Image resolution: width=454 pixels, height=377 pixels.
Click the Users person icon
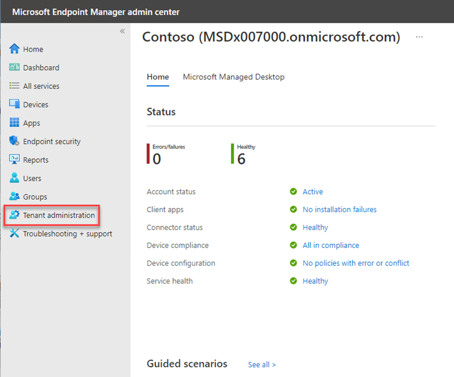(14, 178)
